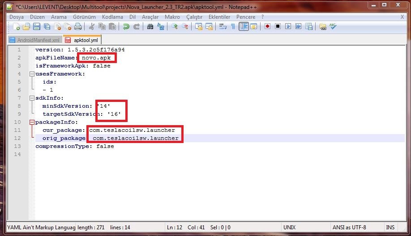Viewport: 411px width, 236px height.
Task: Click Synchronize horizontal scrolling icon
Action: (209, 26)
